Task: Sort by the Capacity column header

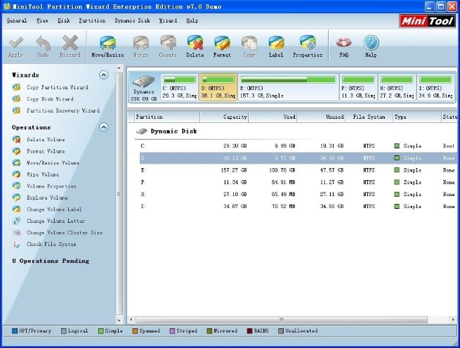Action: pos(224,117)
